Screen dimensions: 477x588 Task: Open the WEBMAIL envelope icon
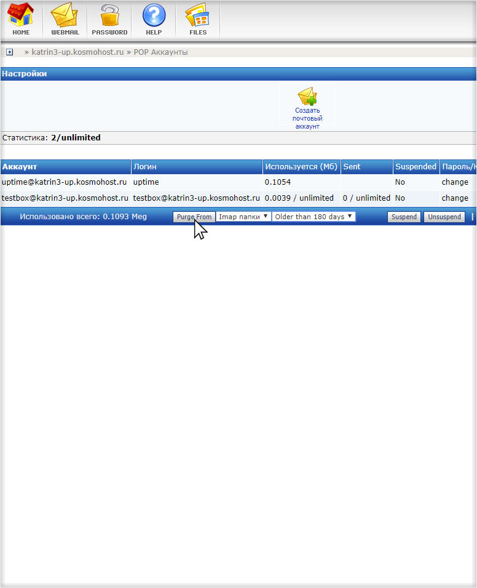(65, 15)
